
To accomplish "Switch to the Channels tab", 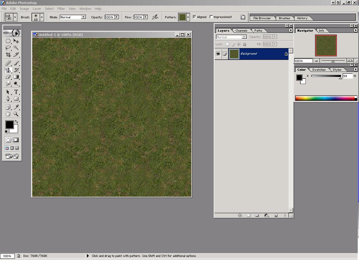I will pyautogui.click(x=241, y=30).
